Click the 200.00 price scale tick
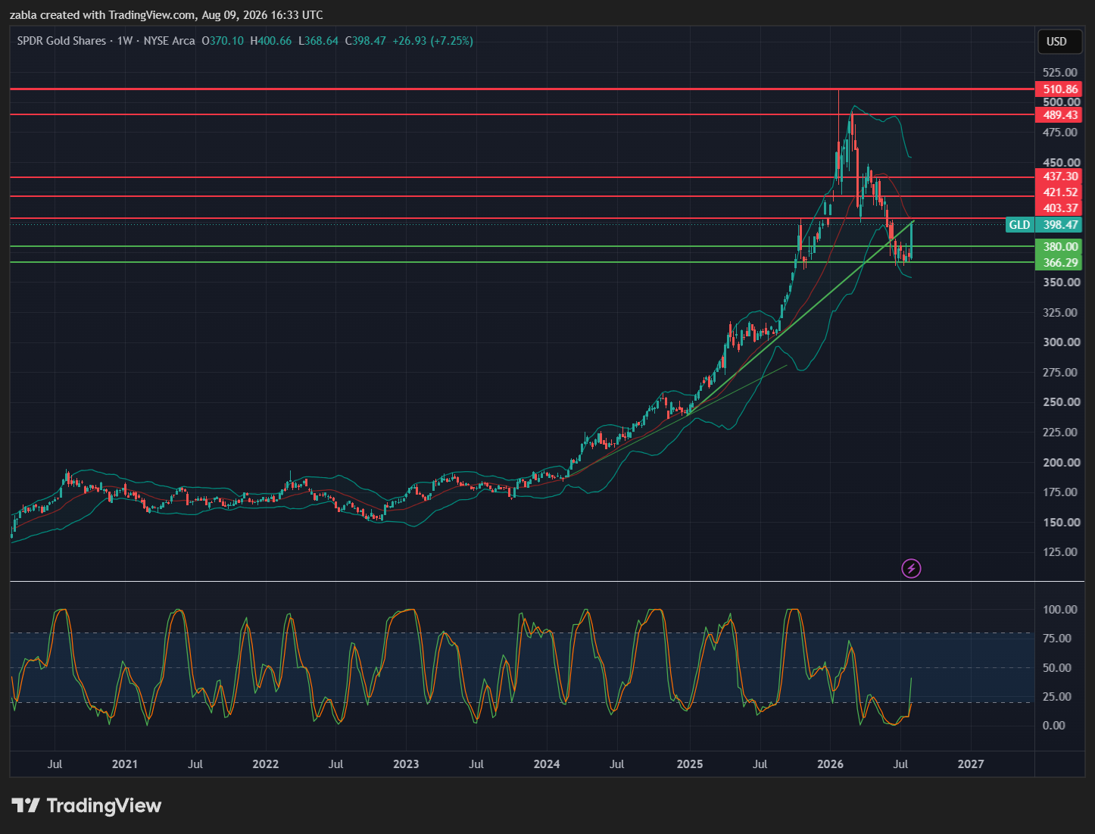This screenshot has width=1095, height=834. point(1060,463)
